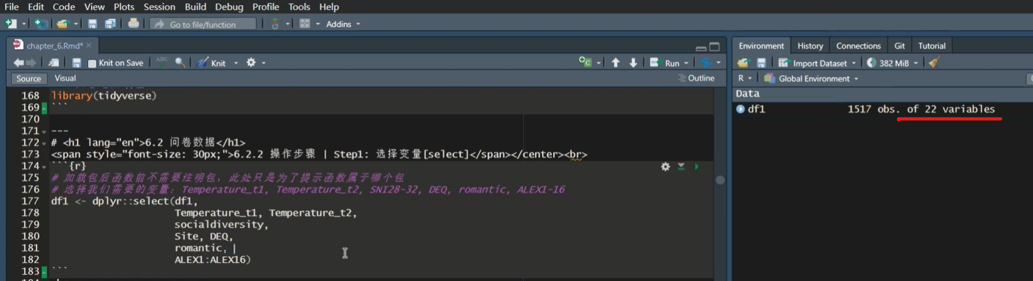The width and height of the screenshot is (1033, 281).
Task: Save chapter_6.Rmd using the editor toolbar
Action: pyautogui.click(x=76, y=63)
